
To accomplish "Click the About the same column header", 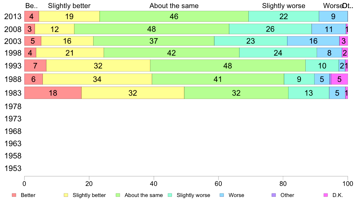I will (x=174, y=6).
